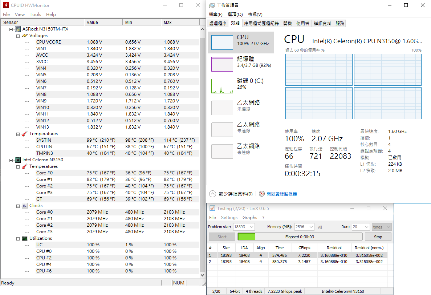Select the disk 磁碟 0 (C:) thumbnail
The image size is (431, 295).
222,86
